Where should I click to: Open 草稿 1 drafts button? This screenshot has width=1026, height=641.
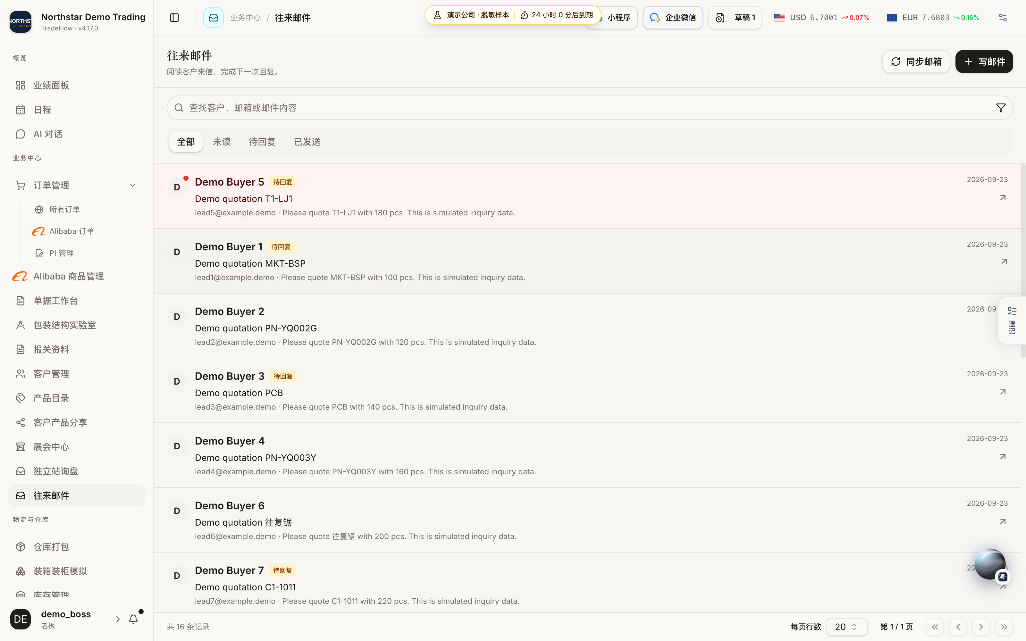(x=735, y=17)
